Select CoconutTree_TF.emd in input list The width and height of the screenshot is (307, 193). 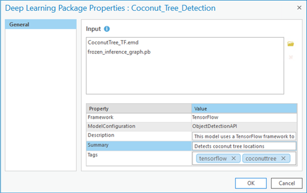pyautogui.click(x=113, y=42)
